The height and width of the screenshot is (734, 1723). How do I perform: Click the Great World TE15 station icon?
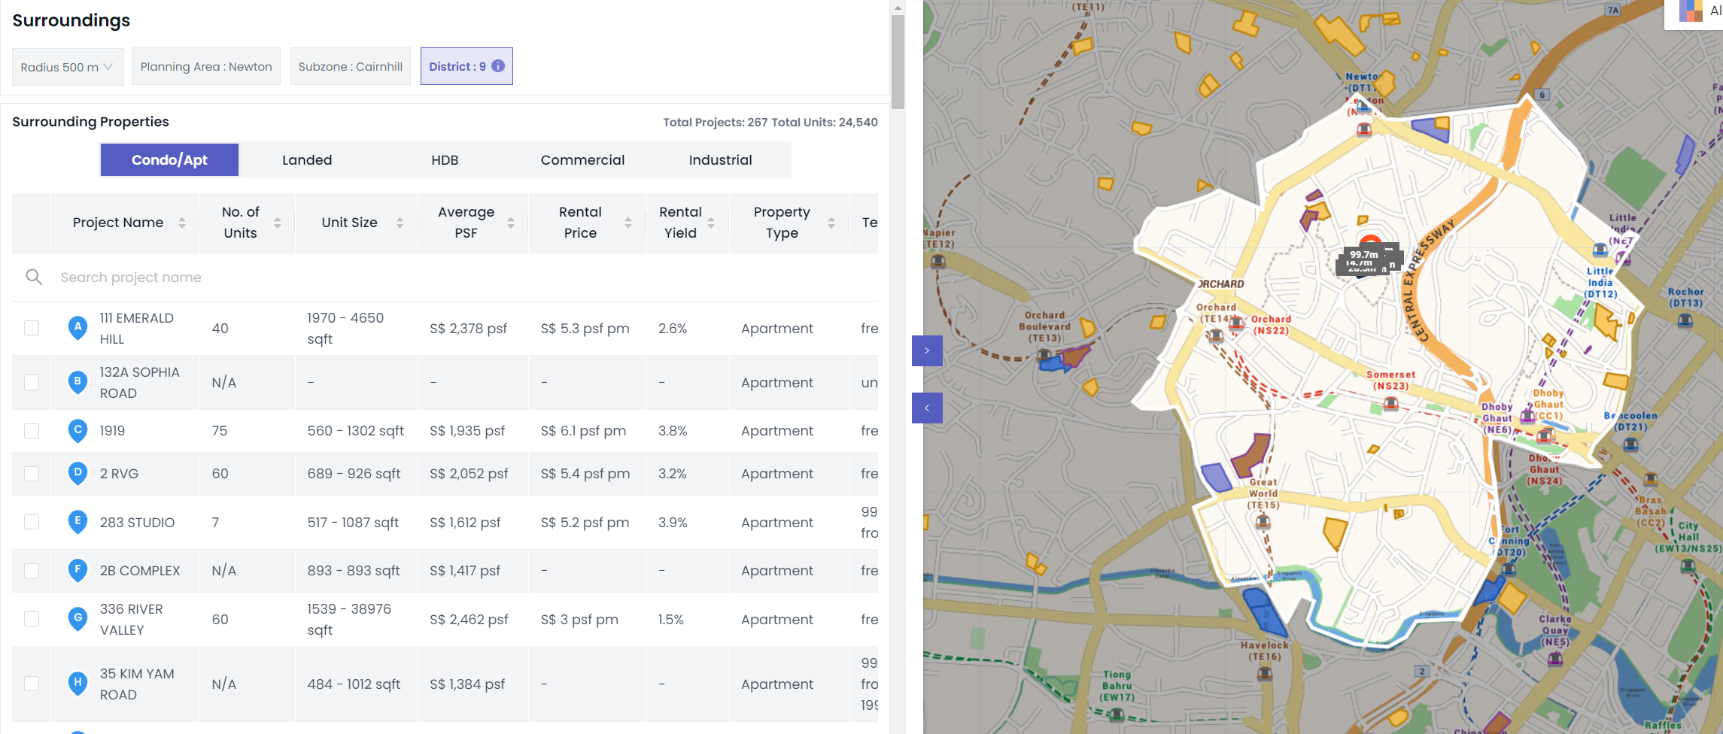(x=1263, y=521)
